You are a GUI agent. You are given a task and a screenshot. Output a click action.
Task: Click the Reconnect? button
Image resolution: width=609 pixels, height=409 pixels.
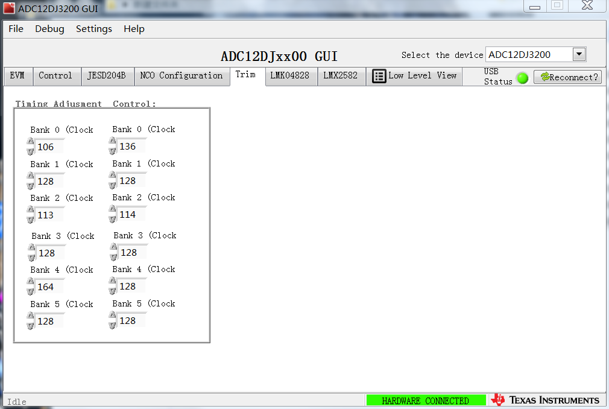pyautogui.click(x=568, y=77)
